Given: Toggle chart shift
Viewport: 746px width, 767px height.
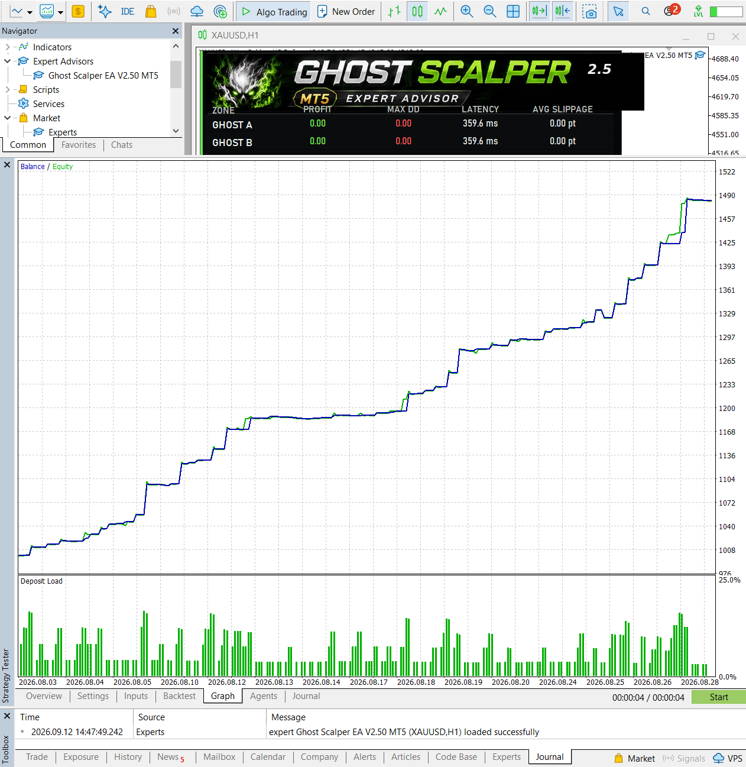Looking at the screenshot, I should [x=562, y=11].
